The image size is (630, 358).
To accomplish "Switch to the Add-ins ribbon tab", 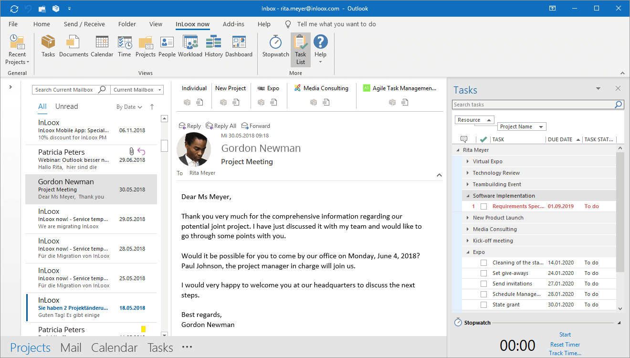I will click(x=233, y=24).
